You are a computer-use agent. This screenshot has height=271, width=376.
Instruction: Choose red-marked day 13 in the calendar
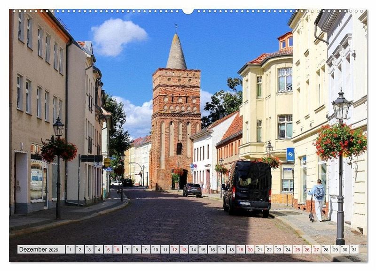(184, 249)
